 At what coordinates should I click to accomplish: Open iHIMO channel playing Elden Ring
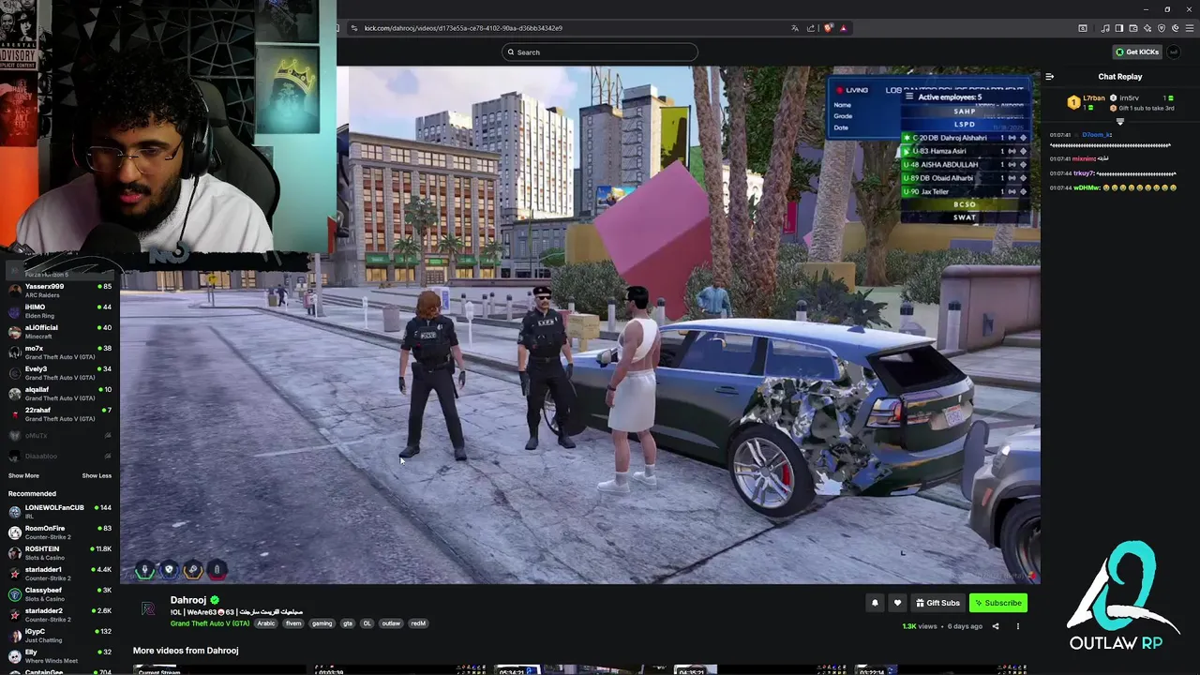[59, 311]
